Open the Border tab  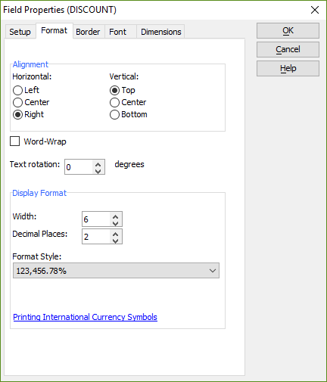88,32
